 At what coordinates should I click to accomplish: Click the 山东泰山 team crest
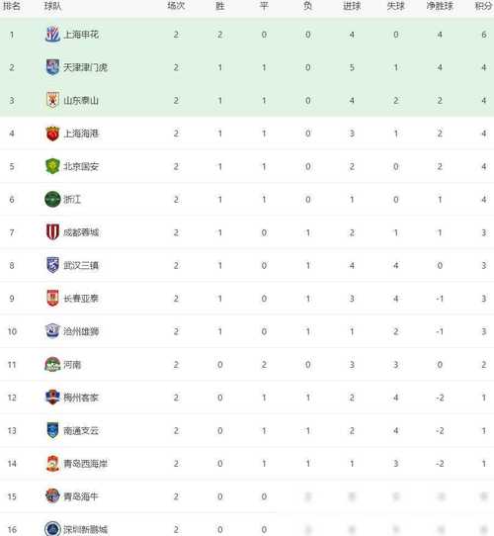pos(52,100)
